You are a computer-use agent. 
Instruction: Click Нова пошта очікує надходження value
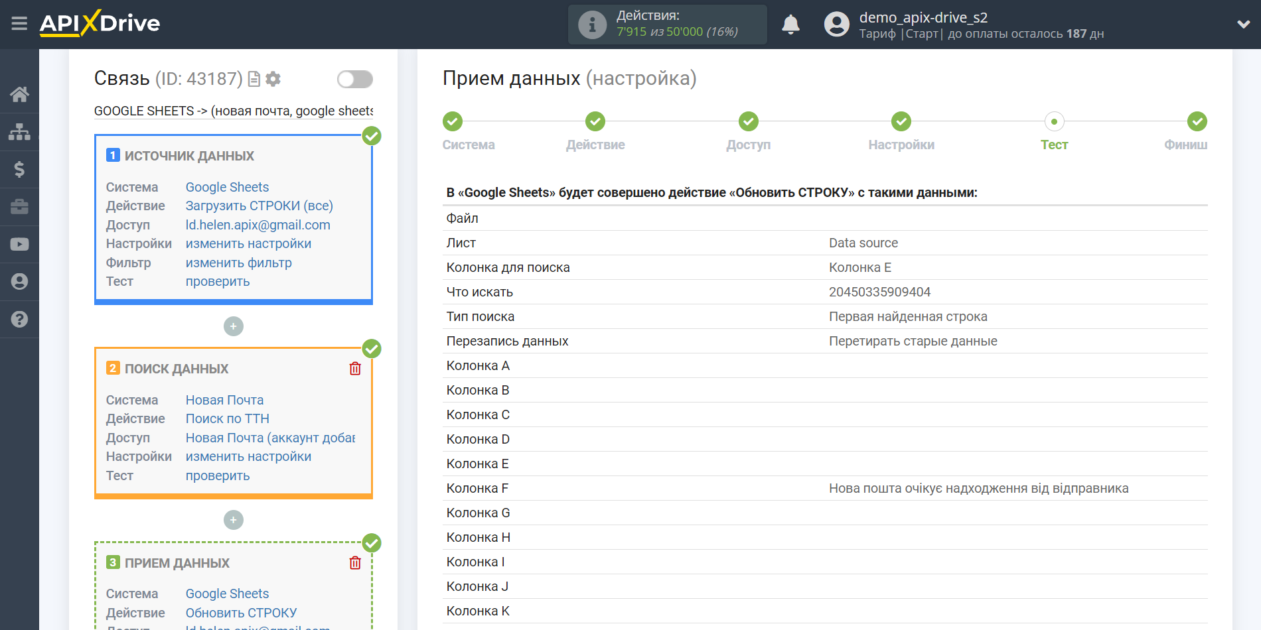[978, 488]
